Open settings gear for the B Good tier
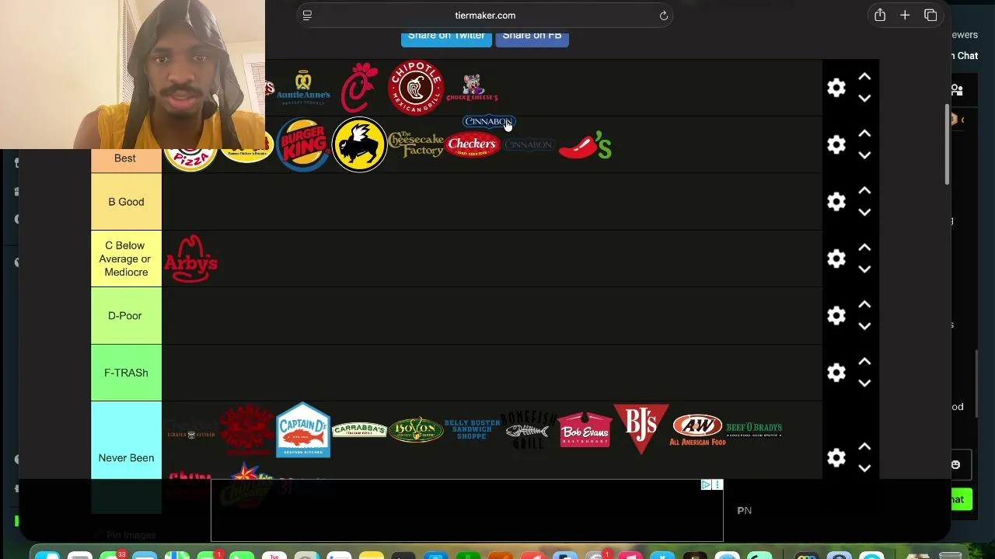 (x=836, y=202)
